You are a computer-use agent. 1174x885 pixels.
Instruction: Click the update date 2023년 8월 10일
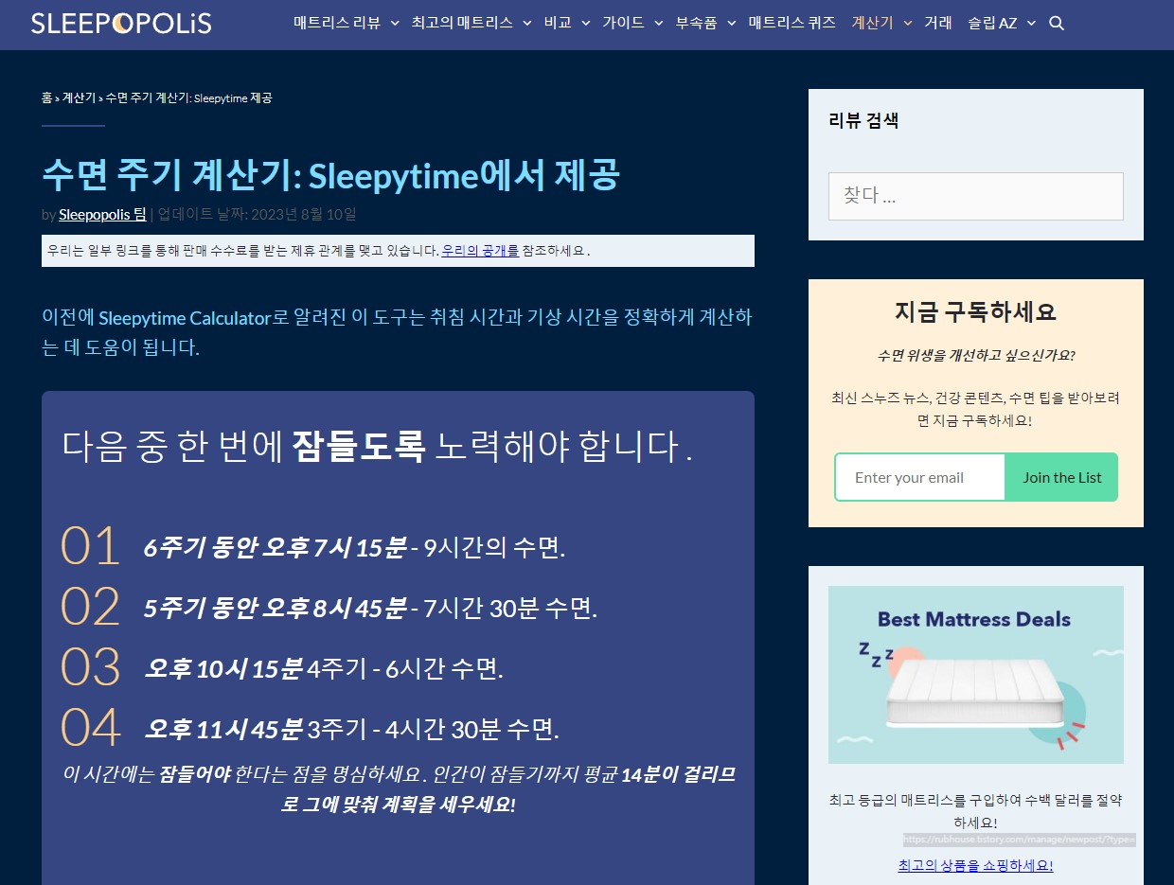[x=303, y=214]
